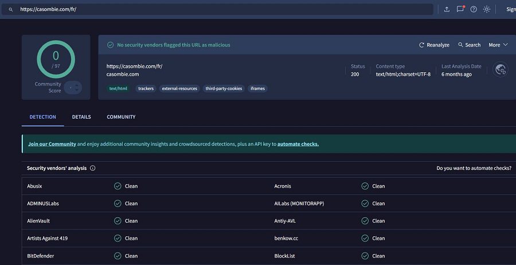Click the Clean check icon for BlockList
This screenshot has width=516, height=265.
pos(365,256)
